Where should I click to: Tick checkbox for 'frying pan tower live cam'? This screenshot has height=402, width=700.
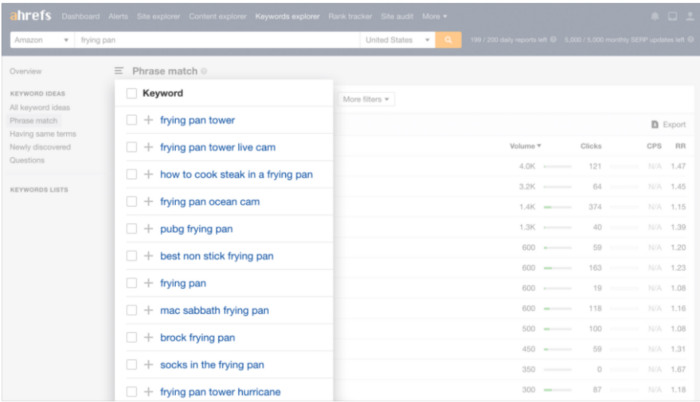click(x=131, y=147)
